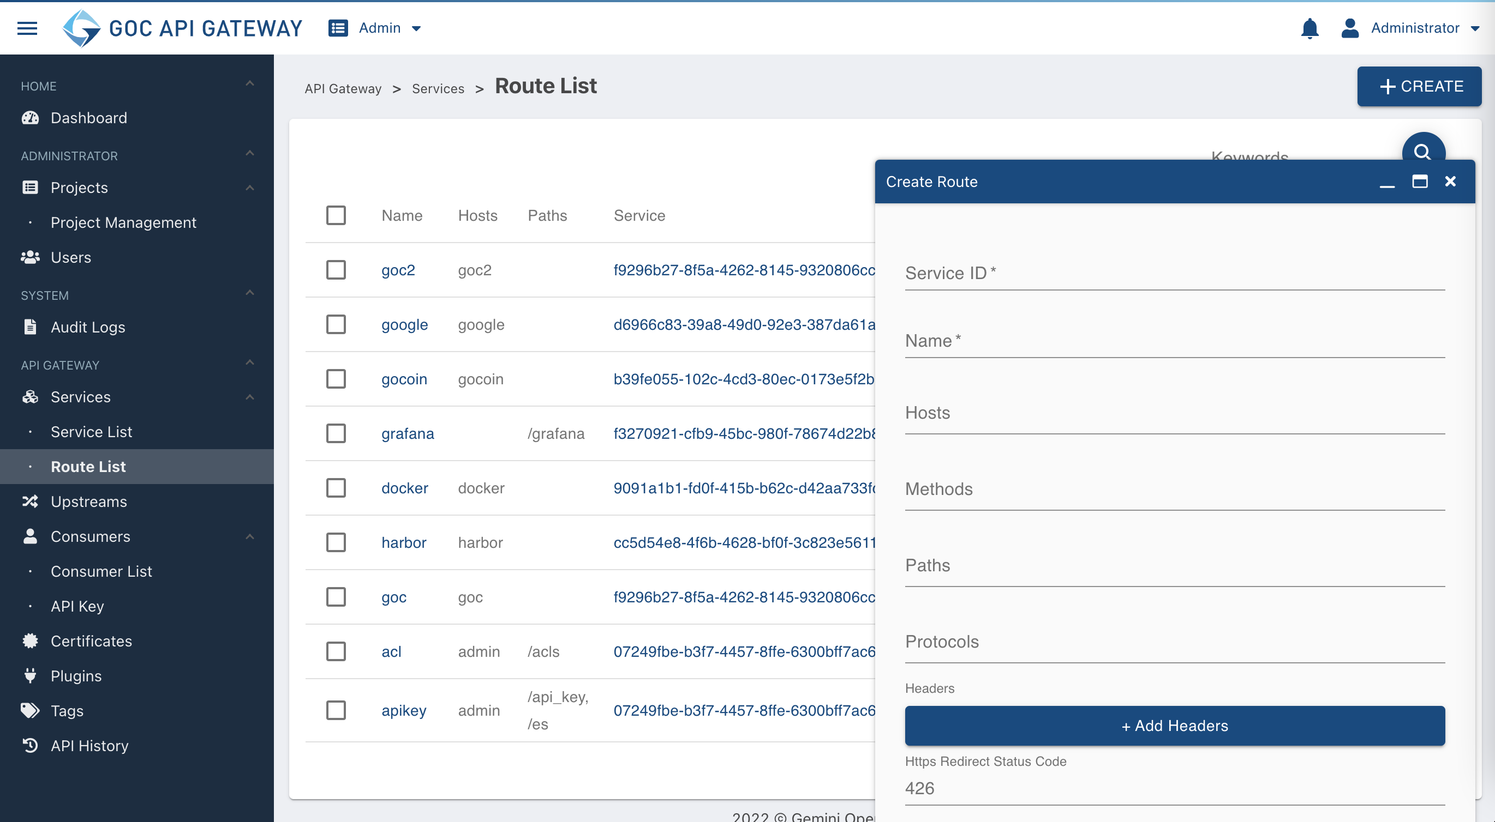
Task: Click the Consumers person icon
Action: [x=30, y=536]
